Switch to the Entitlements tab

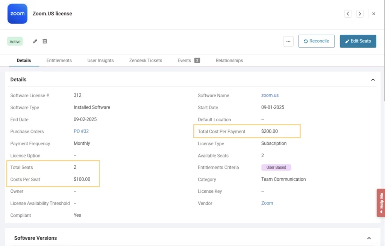[59, 60]
